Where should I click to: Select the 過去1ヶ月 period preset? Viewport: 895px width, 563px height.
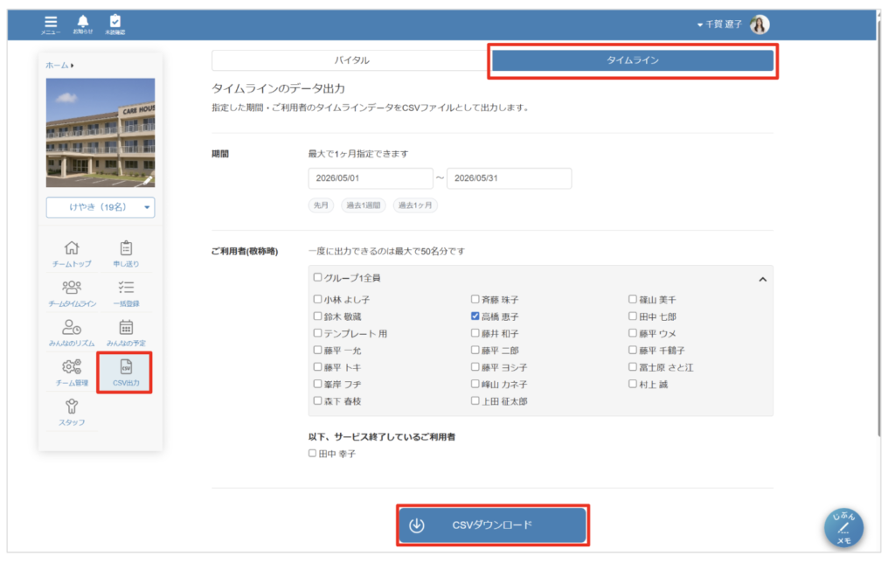coord(415,205)
